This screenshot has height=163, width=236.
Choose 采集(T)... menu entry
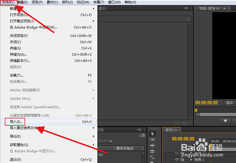(x=49, y=75)
